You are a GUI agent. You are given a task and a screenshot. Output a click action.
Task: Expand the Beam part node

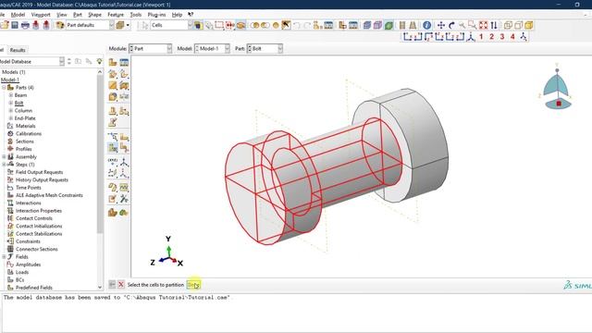coord(11,95)
